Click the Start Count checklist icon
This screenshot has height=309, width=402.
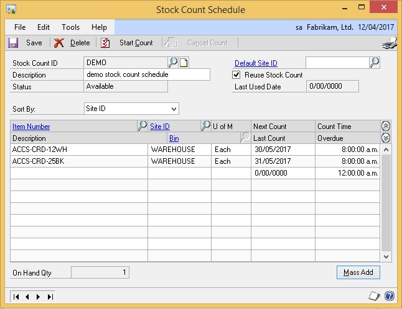105,43
